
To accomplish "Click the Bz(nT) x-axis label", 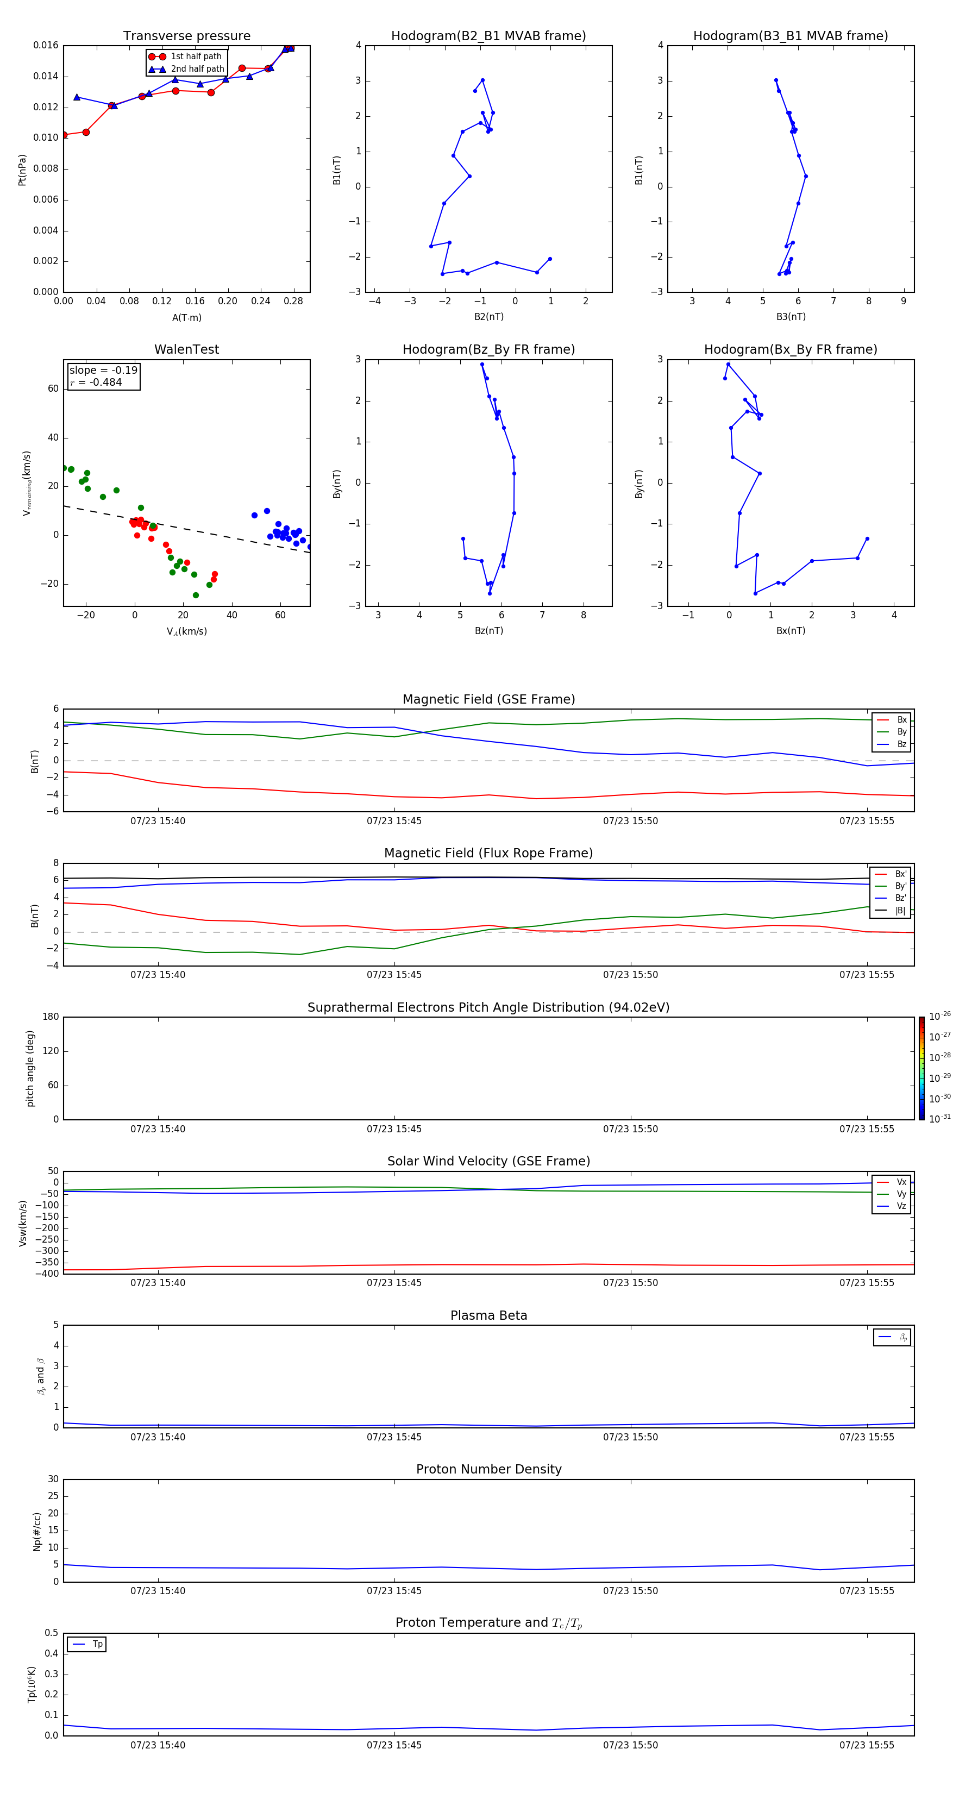I will point(488,631).
